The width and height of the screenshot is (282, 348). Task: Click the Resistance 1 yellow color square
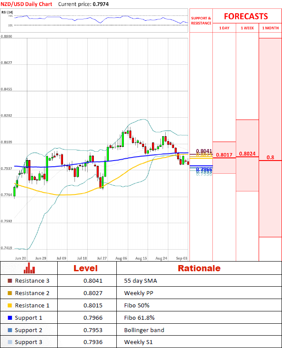(10, 305)
